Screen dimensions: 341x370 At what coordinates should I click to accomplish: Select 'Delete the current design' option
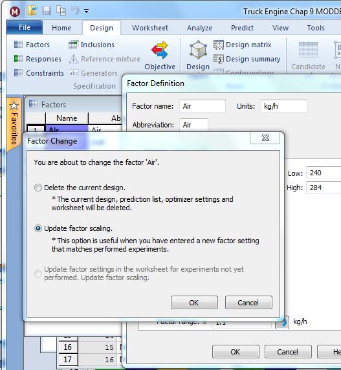[x=38, y=188]
